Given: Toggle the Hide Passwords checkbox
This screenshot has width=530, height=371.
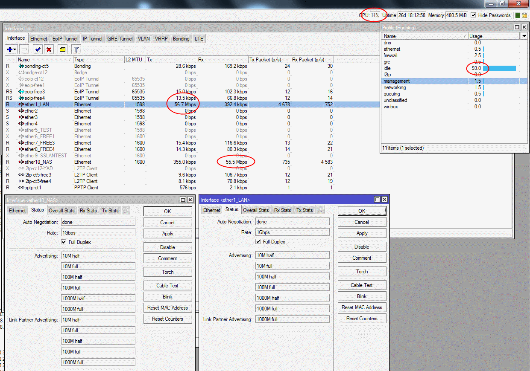Looking at the screenshot, I should (474, 15).
